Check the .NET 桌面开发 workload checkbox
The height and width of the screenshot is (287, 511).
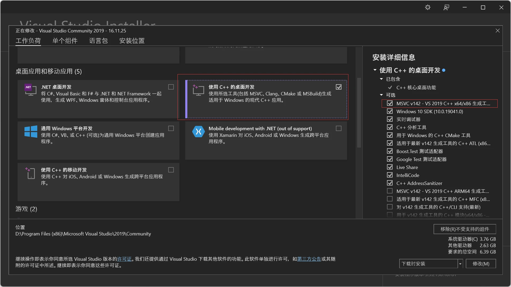click(x=171, y=87)
